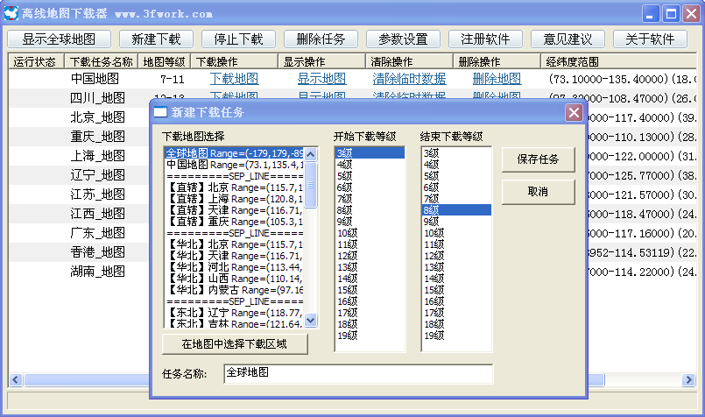Click the 停止下载 toolbar button
Viewport: 705px width, 417px height.
tap(232, 39)
